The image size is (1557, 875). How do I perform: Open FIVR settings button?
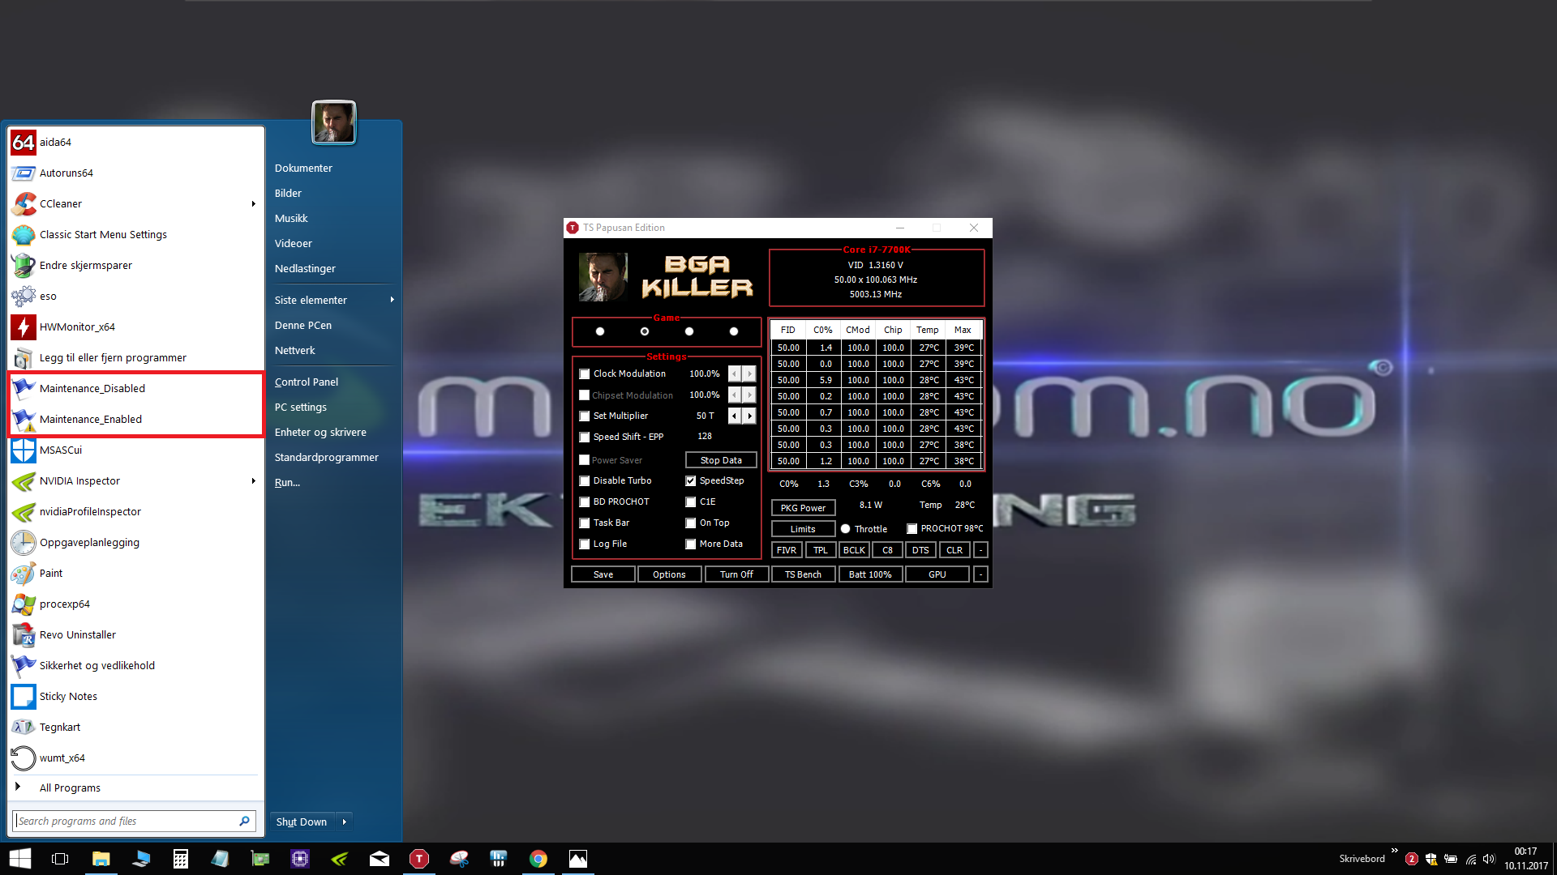787,550
